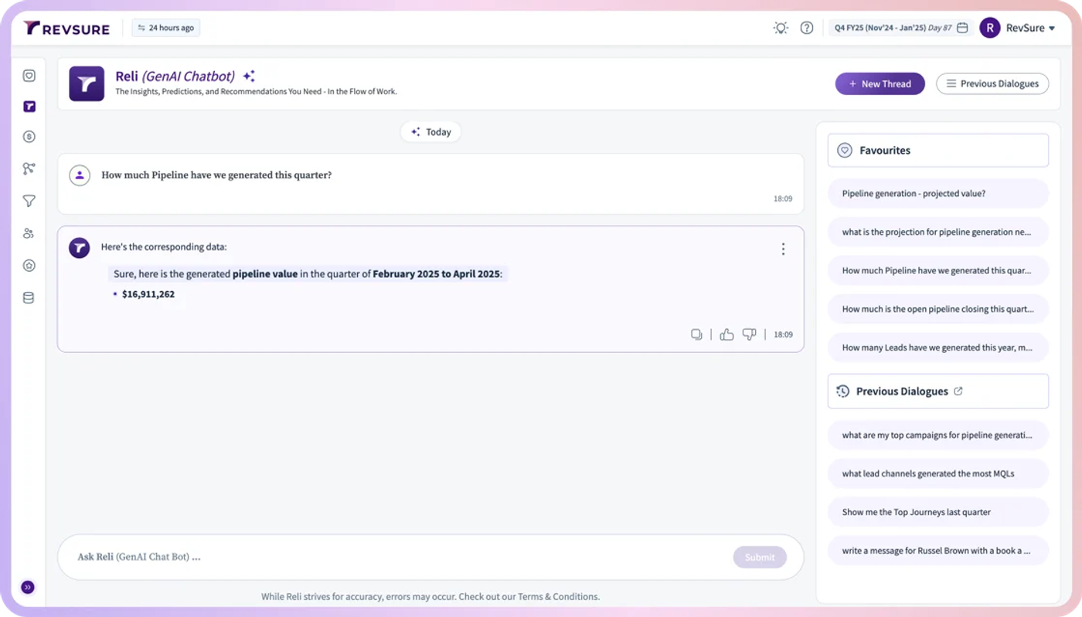Open the dollar sign sidebar icon

coord(29,137)
